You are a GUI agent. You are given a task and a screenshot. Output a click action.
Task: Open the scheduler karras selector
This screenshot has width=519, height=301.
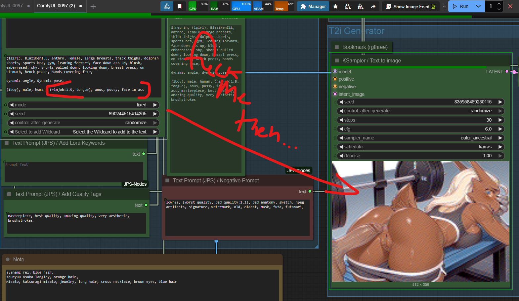click(420, 147)
